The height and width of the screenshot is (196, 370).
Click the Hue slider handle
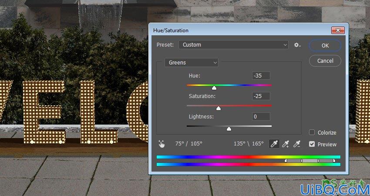[214, 88]
